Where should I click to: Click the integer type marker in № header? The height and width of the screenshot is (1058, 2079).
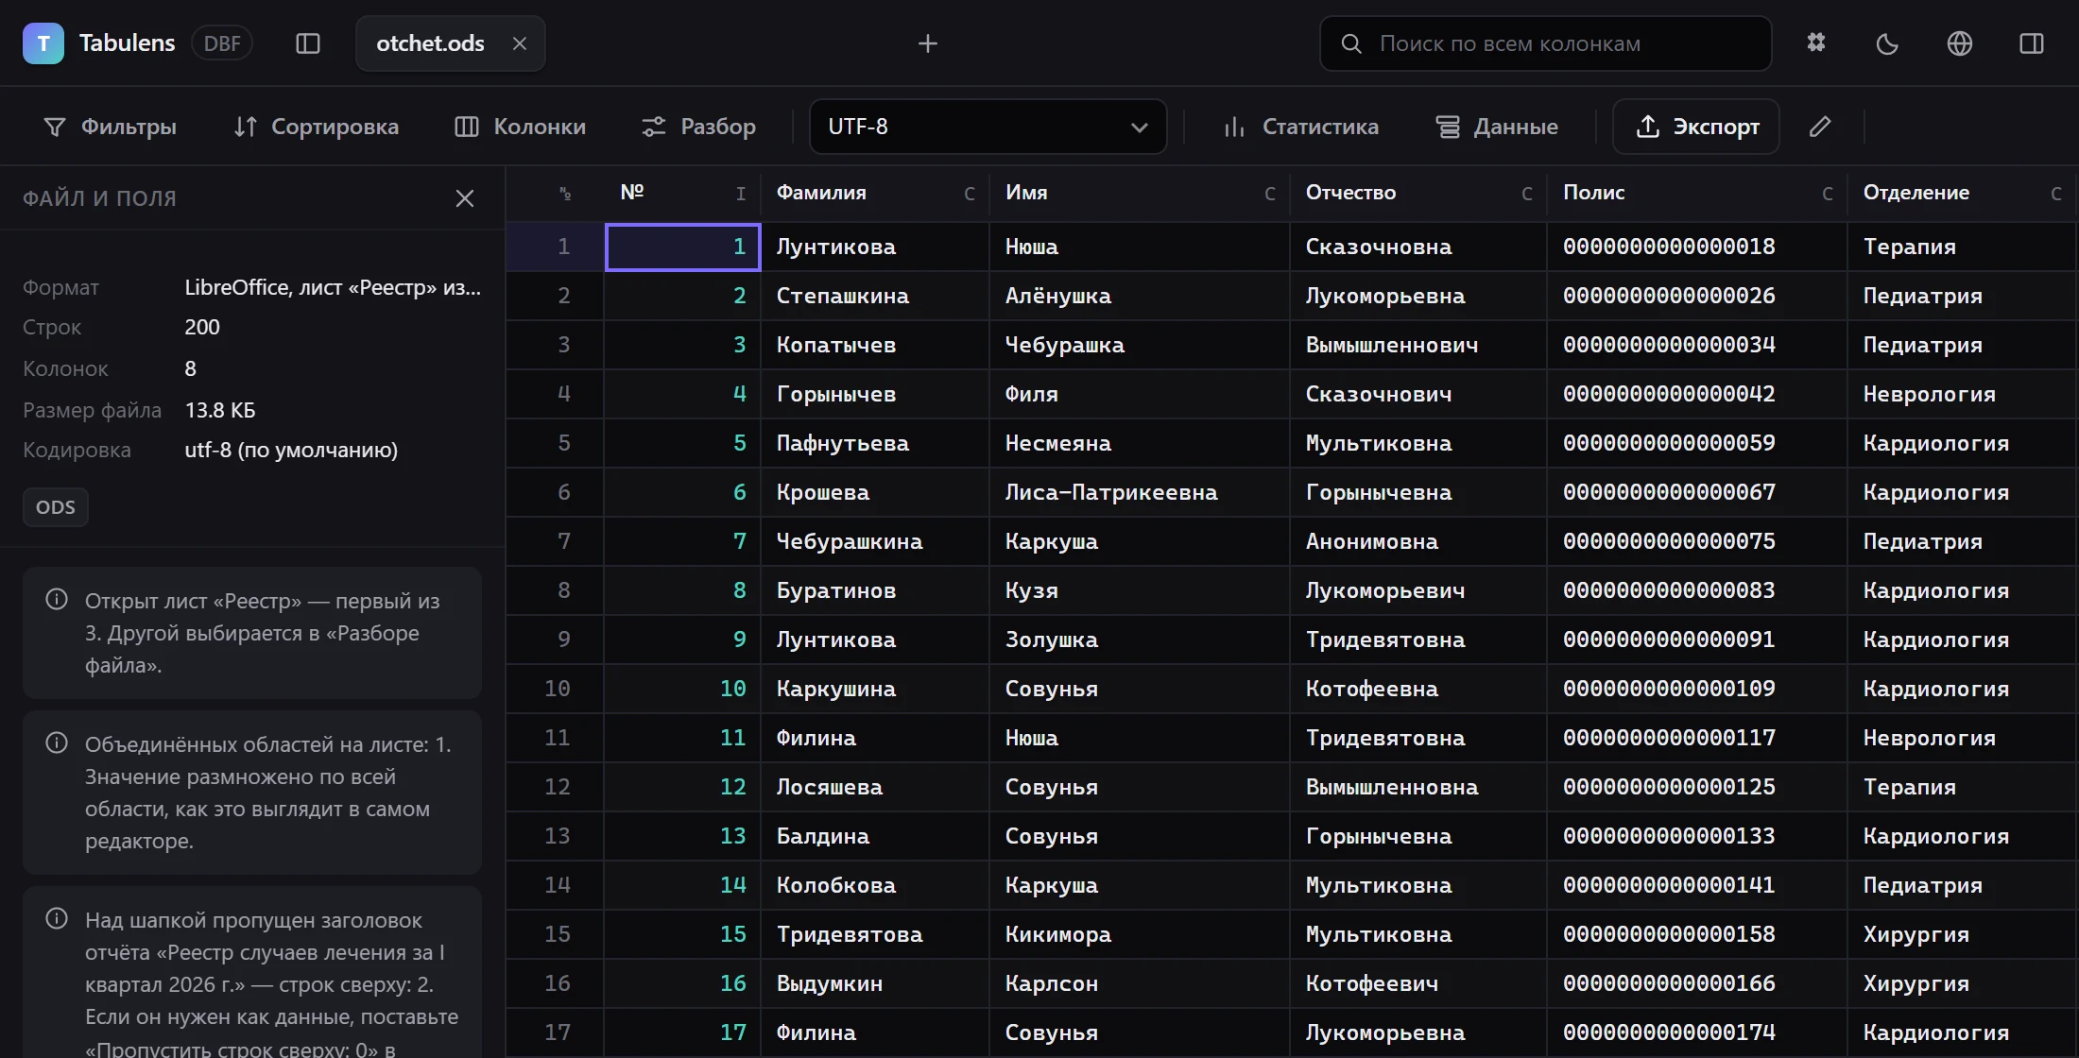click(x=741, y=194)
